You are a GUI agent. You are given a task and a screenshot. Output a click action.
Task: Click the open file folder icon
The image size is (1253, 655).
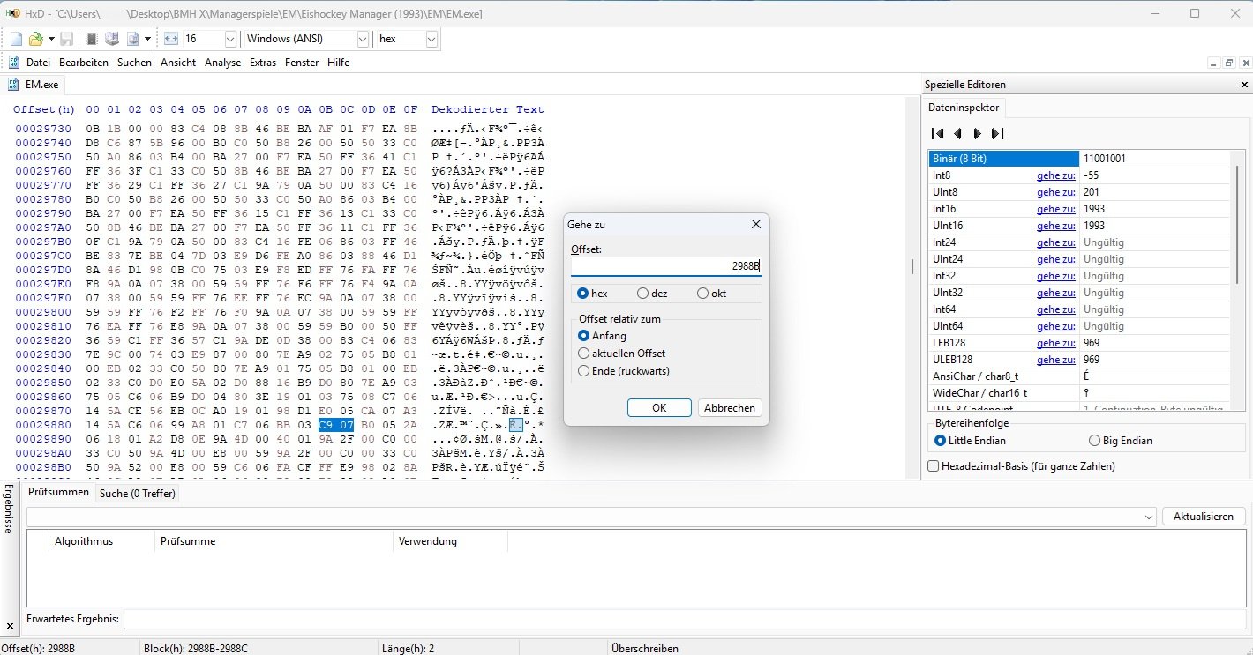[x=35, y=39]
